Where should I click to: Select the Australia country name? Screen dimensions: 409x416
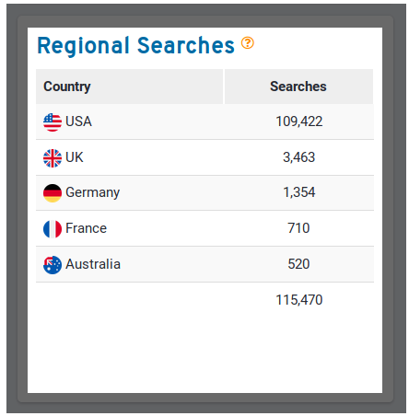click(93, 264)
